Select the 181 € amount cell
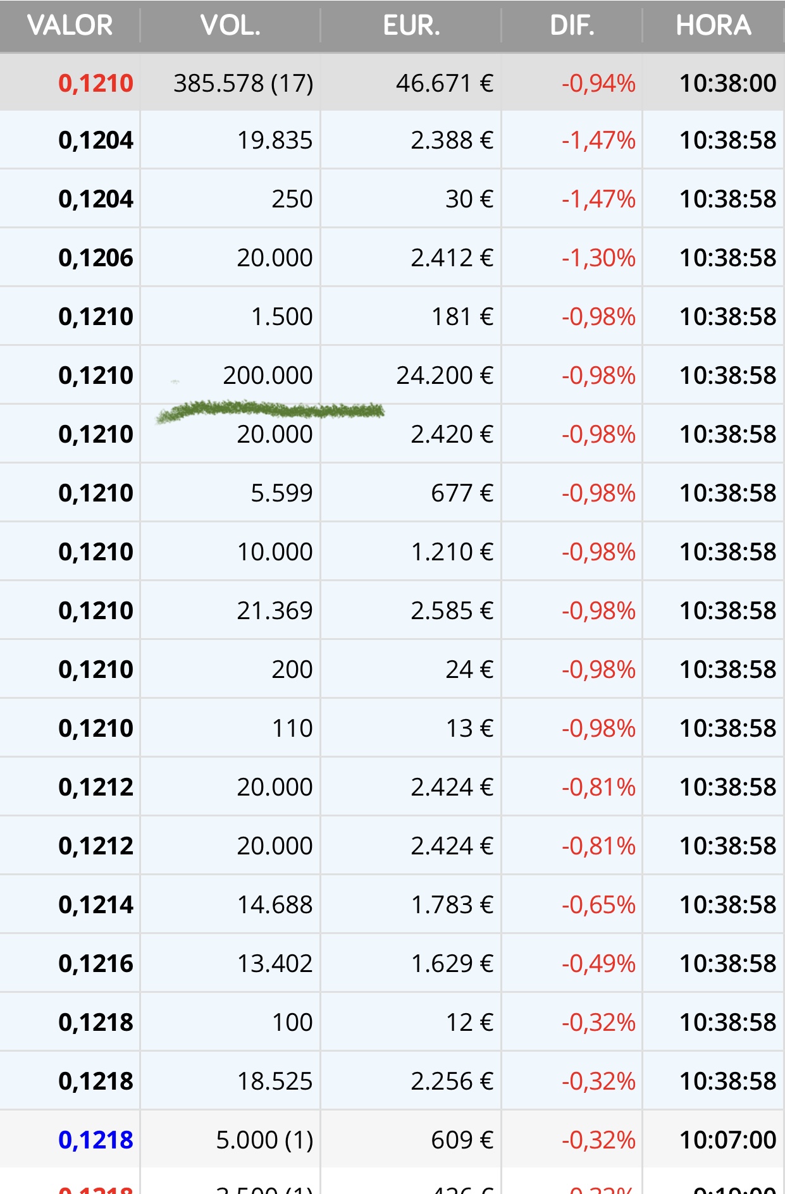 462,316
